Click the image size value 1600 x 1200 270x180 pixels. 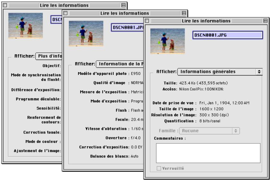[x=211, y=109]
